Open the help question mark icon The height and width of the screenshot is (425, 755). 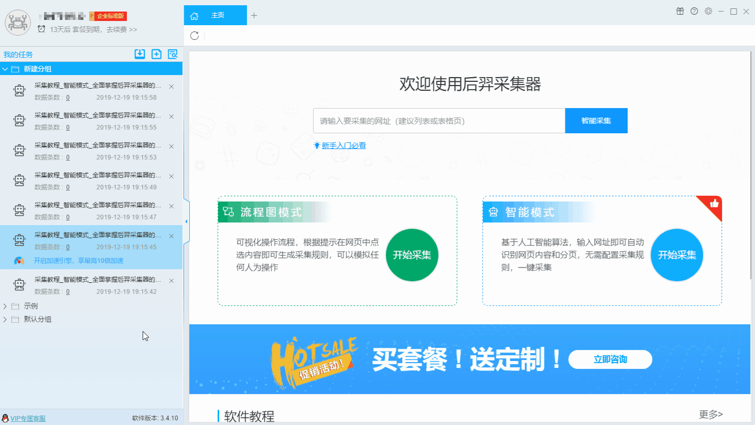(x=694, y=11)
